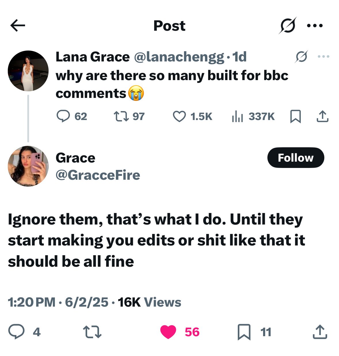Reply to Lana Grace's post
The image size is (339, 356).
click(x=63, y=116)
